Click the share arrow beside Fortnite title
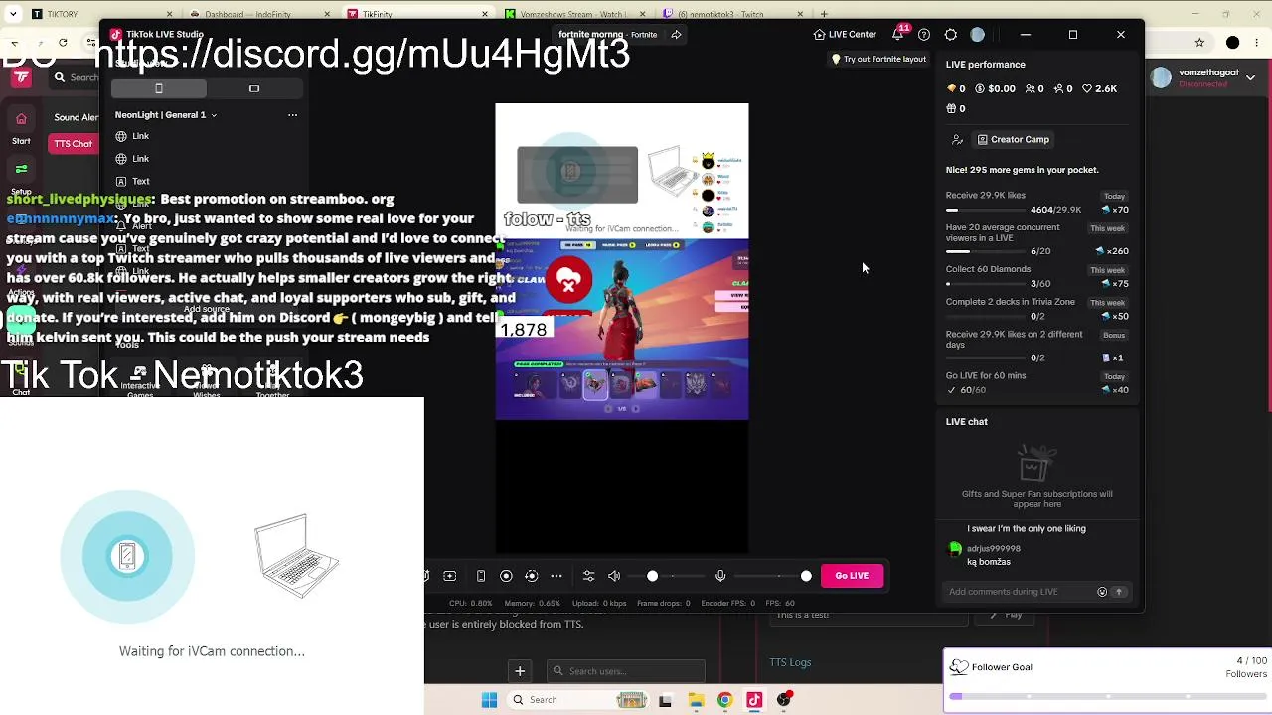This screenshot has width=1272, height=715. [x=677, y=35]
